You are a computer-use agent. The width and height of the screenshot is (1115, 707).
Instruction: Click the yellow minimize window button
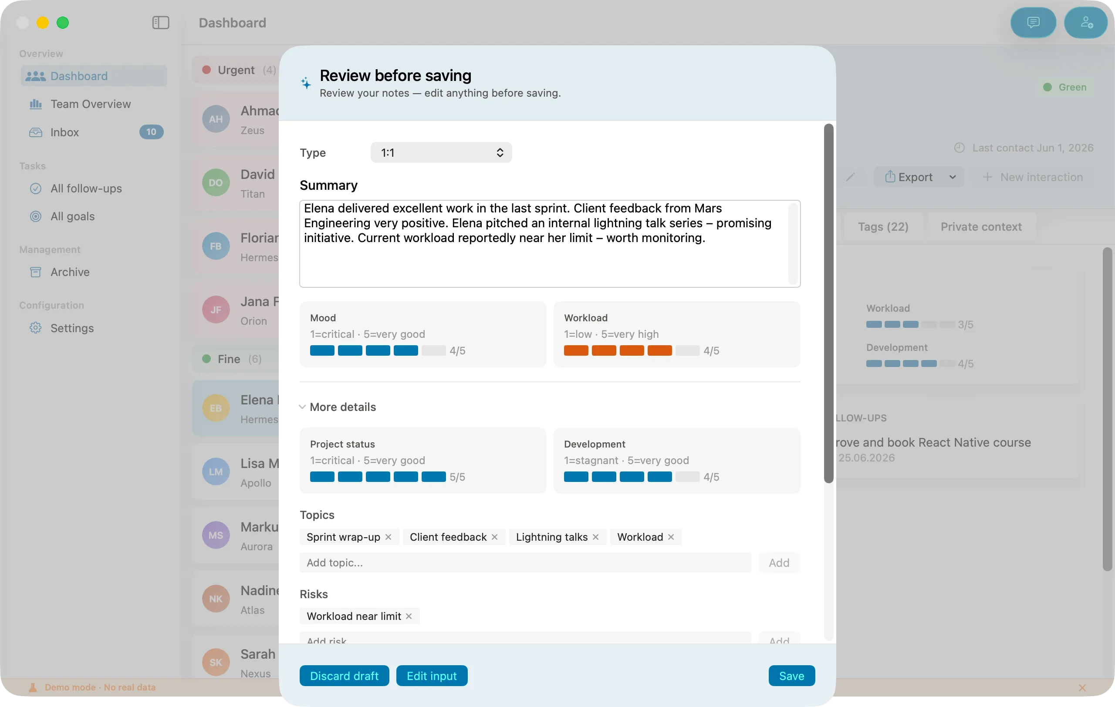43,23
